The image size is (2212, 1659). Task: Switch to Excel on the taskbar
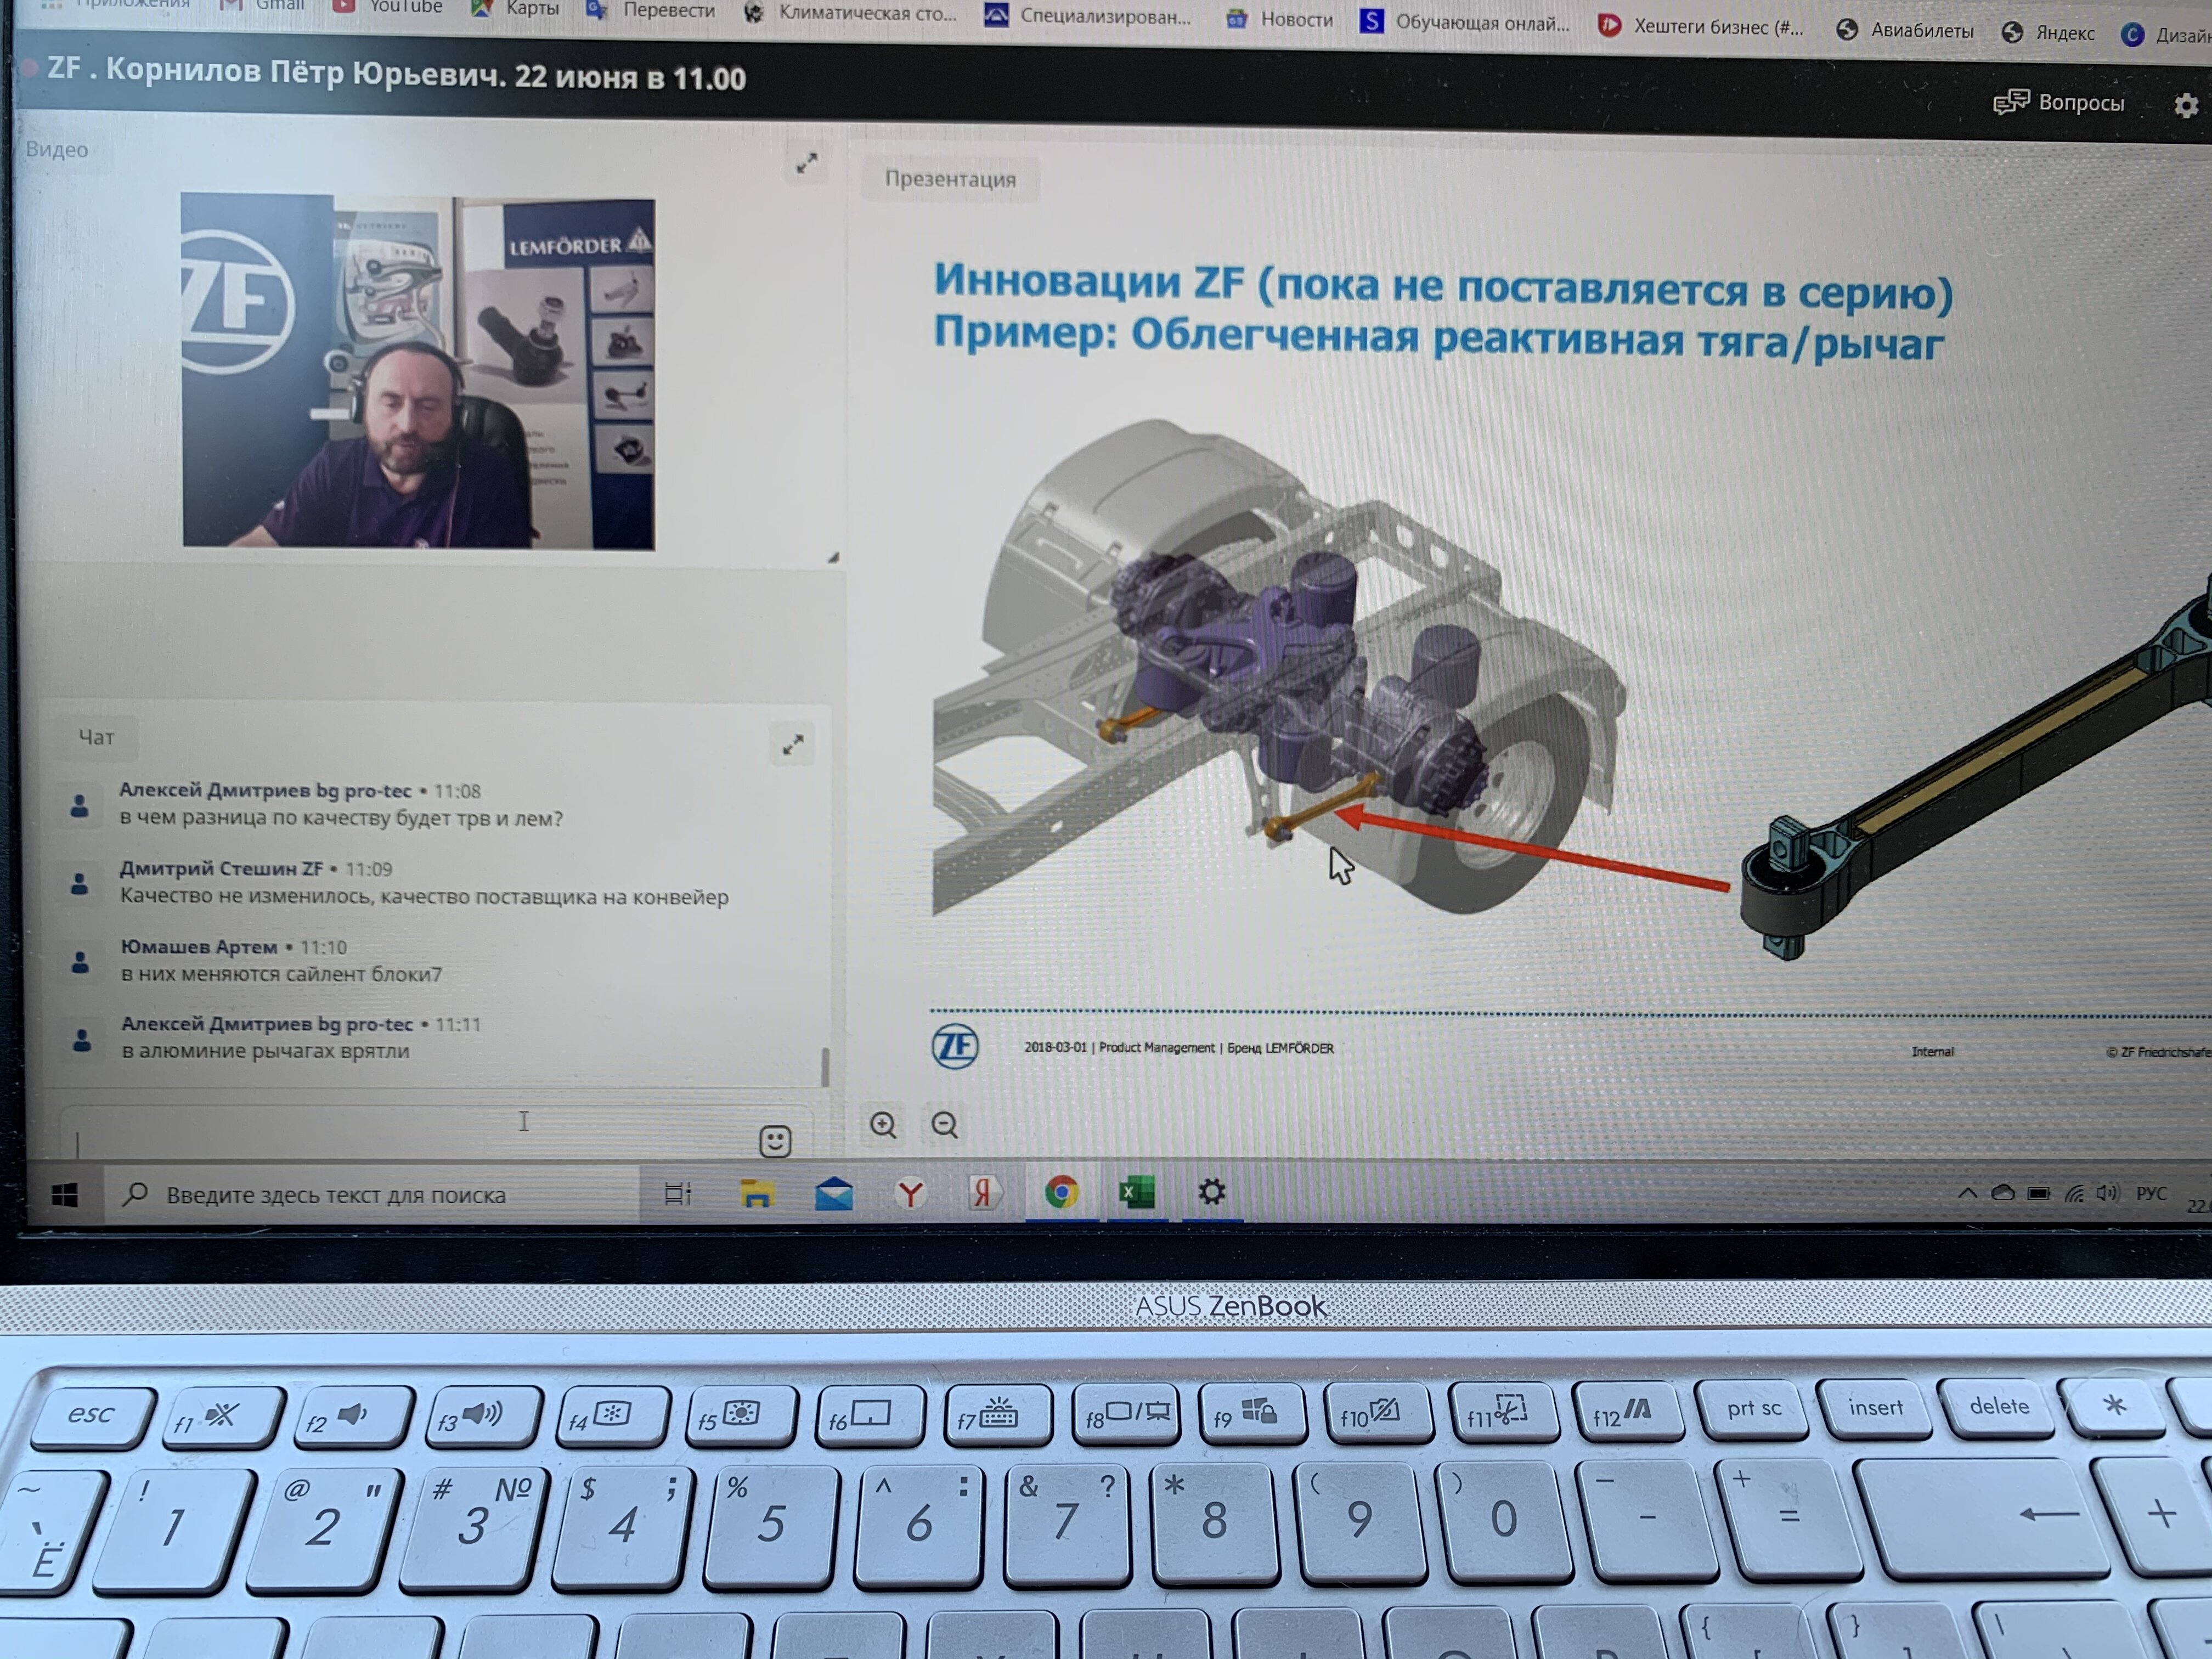pos(1137,1192)
